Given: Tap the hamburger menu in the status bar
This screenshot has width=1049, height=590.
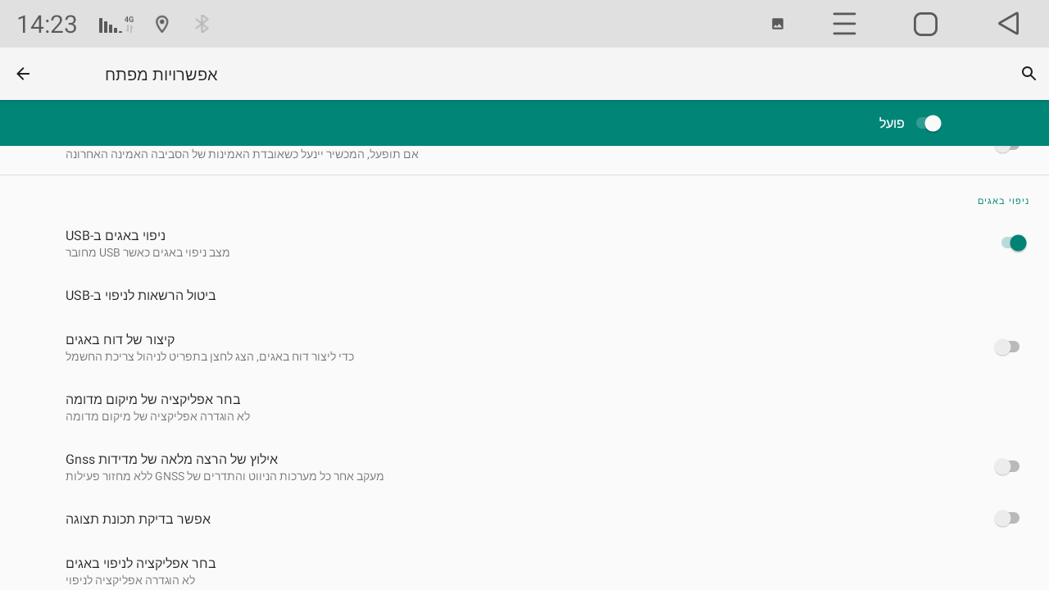Looking at the screenshot, I should pyautogui.click(x=844, y=24).
